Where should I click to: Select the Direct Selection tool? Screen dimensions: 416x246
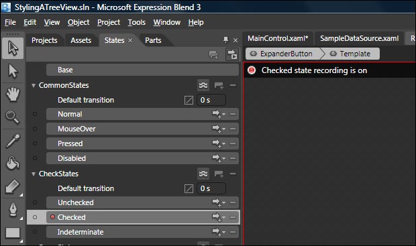click(x=13, y=71)
